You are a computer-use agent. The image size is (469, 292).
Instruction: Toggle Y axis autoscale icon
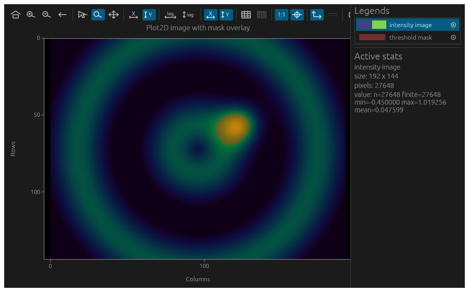coord(149,15)
